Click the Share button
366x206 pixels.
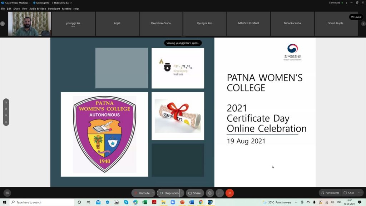click(x=195, y=193)
